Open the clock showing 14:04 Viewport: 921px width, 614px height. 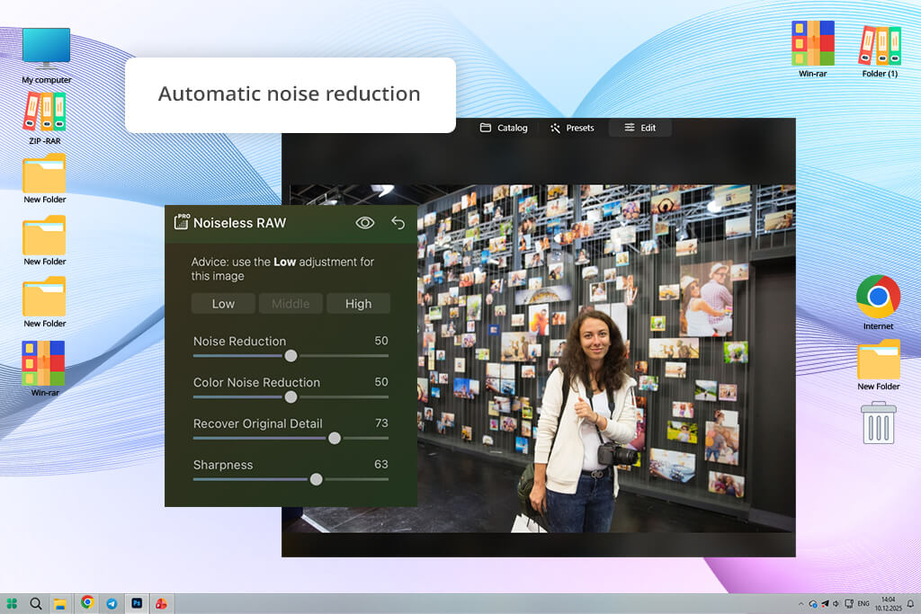click(x=888, y=603)
